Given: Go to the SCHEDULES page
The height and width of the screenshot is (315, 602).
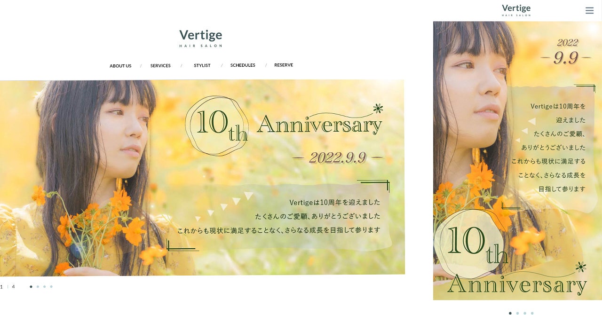Looking at the screenshot, I should pos(243,65).
